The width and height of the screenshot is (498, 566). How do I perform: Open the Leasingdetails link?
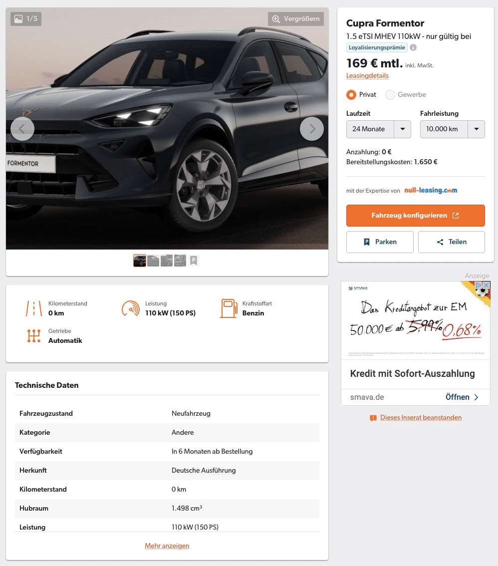pyautogui.click(x=367, y=76)
